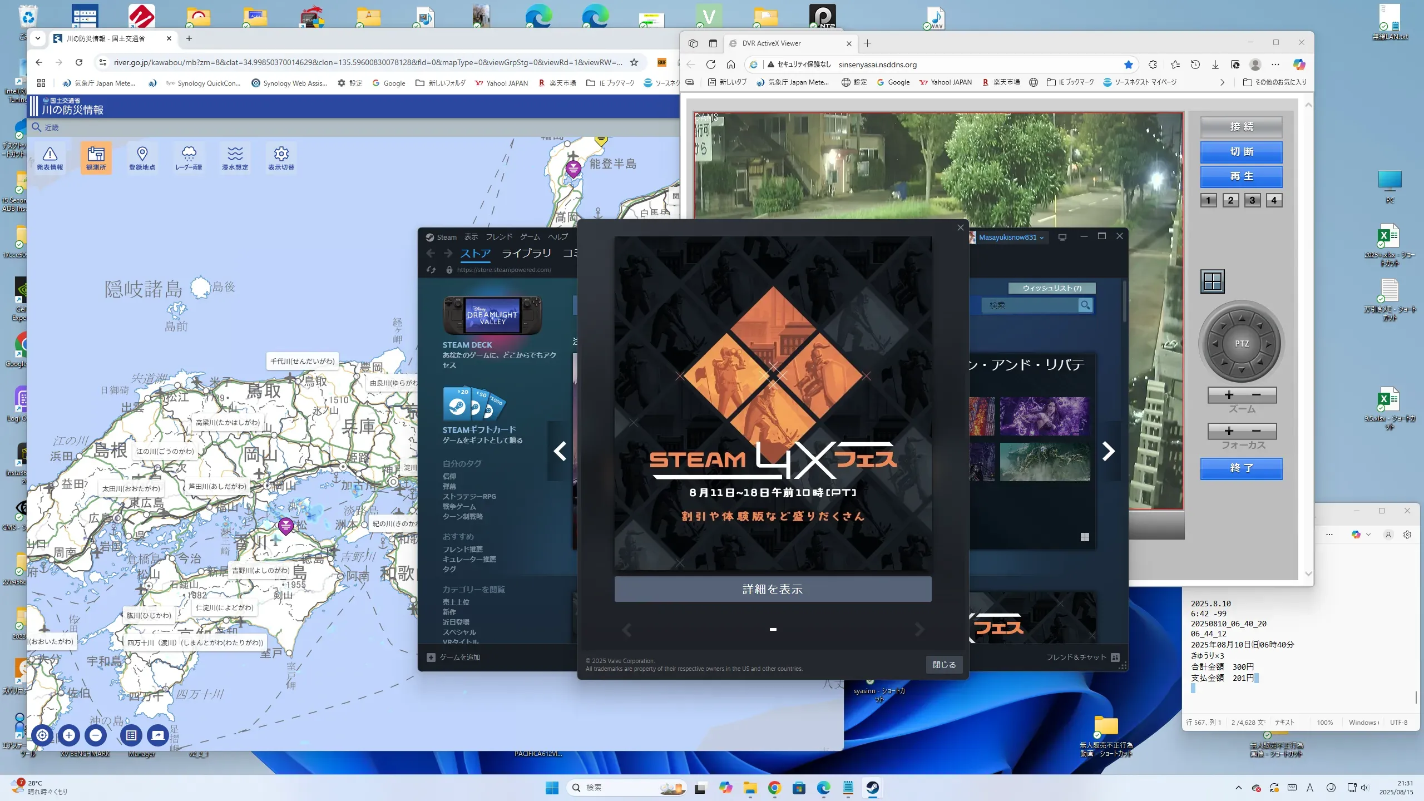1424x801 pixels.
Task: Select camera channel 4 button
Action: coord(1274,200)
